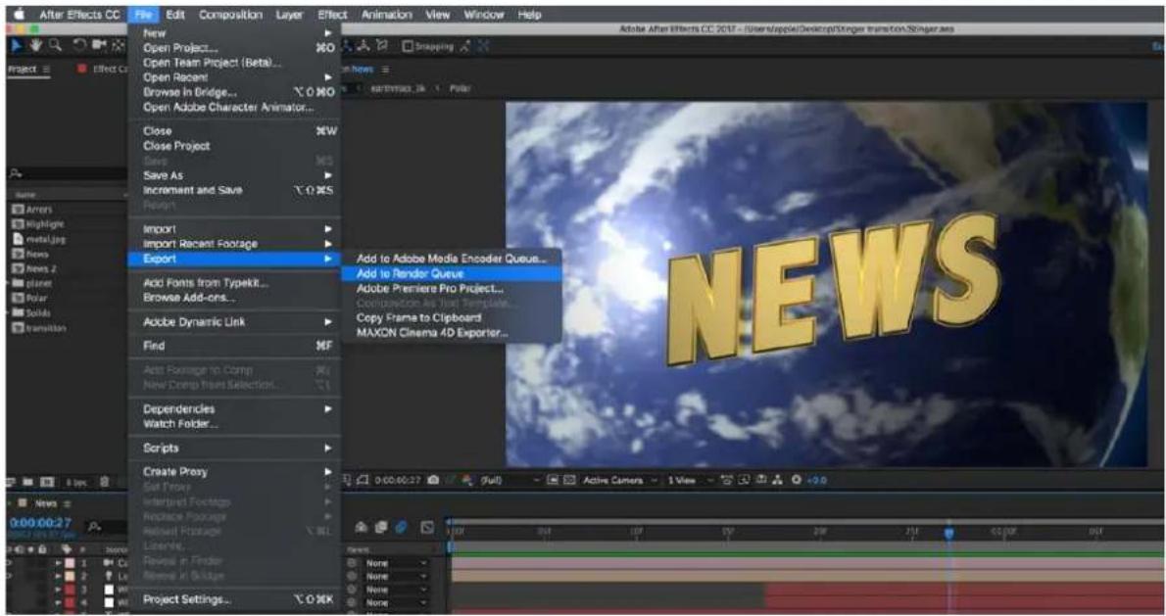The image size is (1166, 616).
Task: Select the Selection arrow tool
Action: pos(17,45)
